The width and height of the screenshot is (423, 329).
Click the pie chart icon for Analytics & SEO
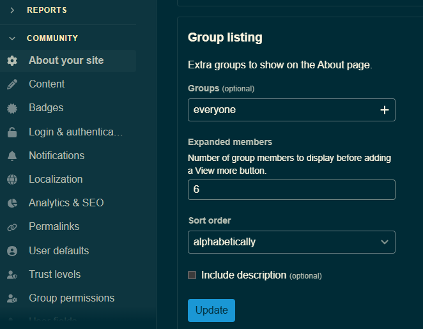(x=12, y=203)
